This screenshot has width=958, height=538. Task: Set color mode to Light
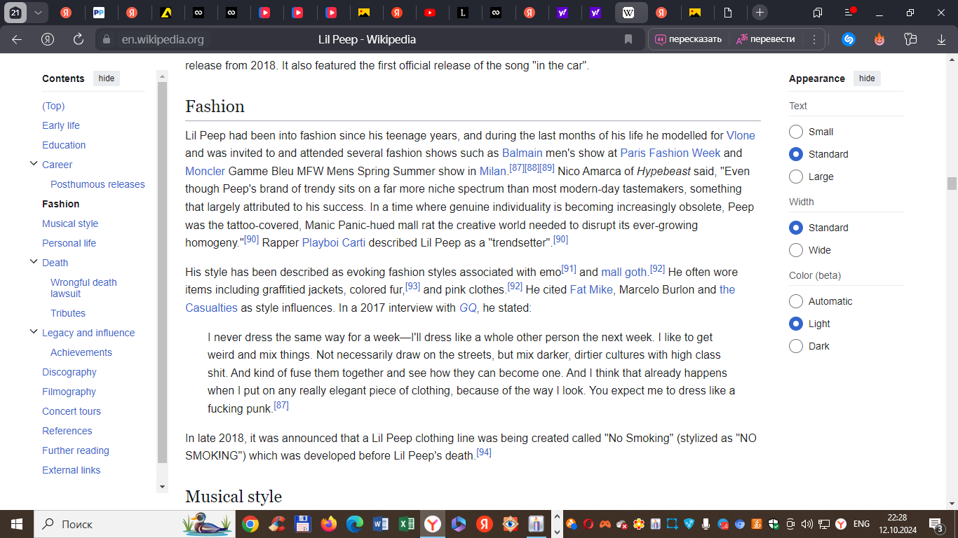[796, 324]
